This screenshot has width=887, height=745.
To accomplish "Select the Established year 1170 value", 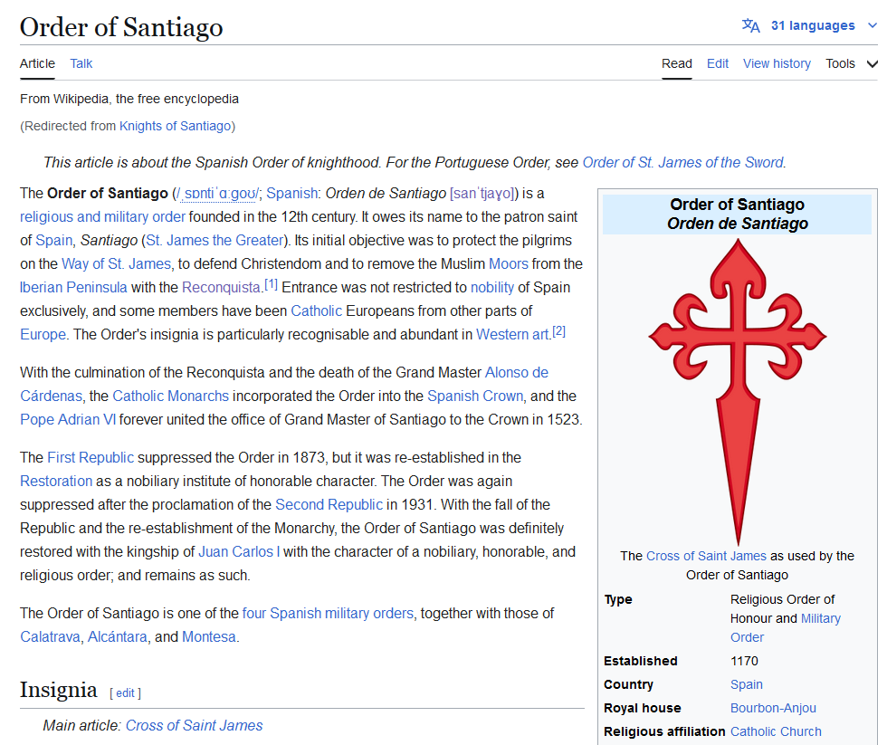I will click(744, 661).
